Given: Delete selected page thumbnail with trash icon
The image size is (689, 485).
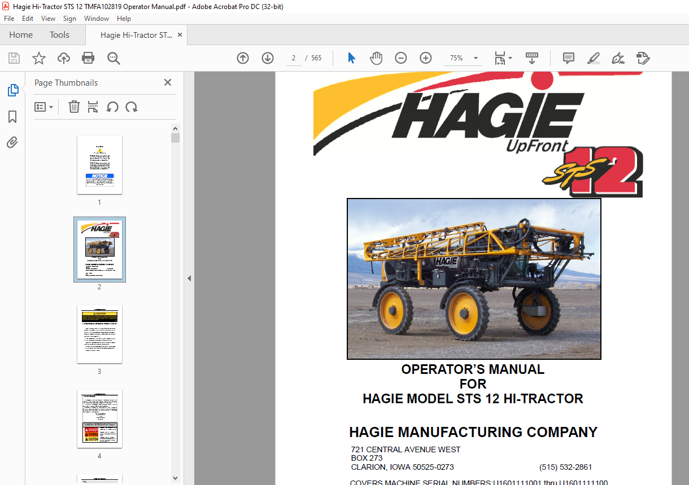Looking at the screenshot, I should pyautogui.click(x=74, y=107).
